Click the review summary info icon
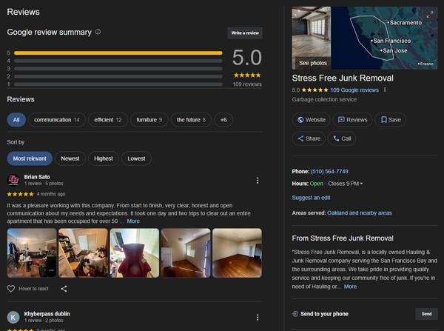 [x=98, y=33]
